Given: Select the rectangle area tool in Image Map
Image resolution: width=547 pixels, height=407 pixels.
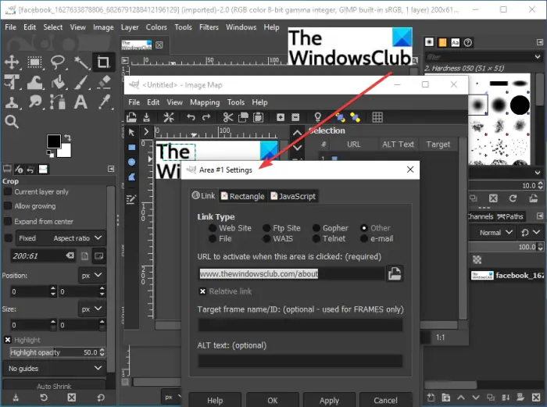Looking at the screenshot, I should coord(132,148).
